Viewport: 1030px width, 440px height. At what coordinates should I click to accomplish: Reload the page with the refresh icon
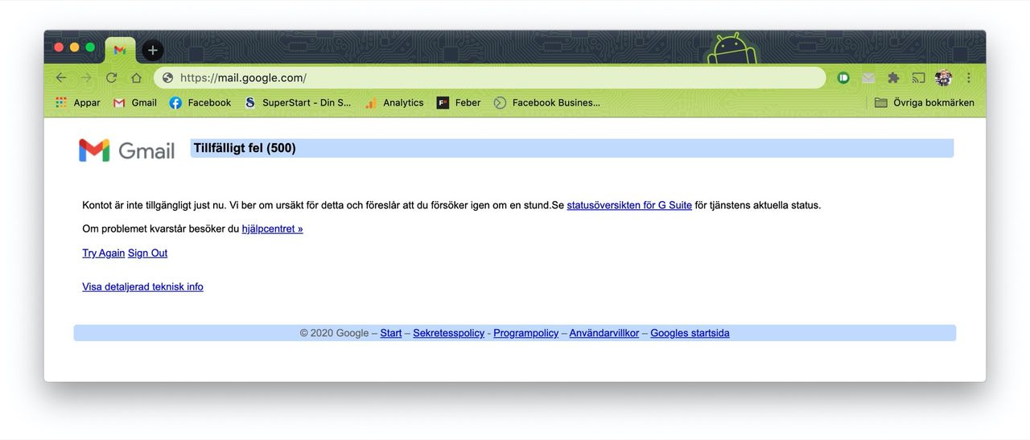pyautogui.click(x=111, y=78)
